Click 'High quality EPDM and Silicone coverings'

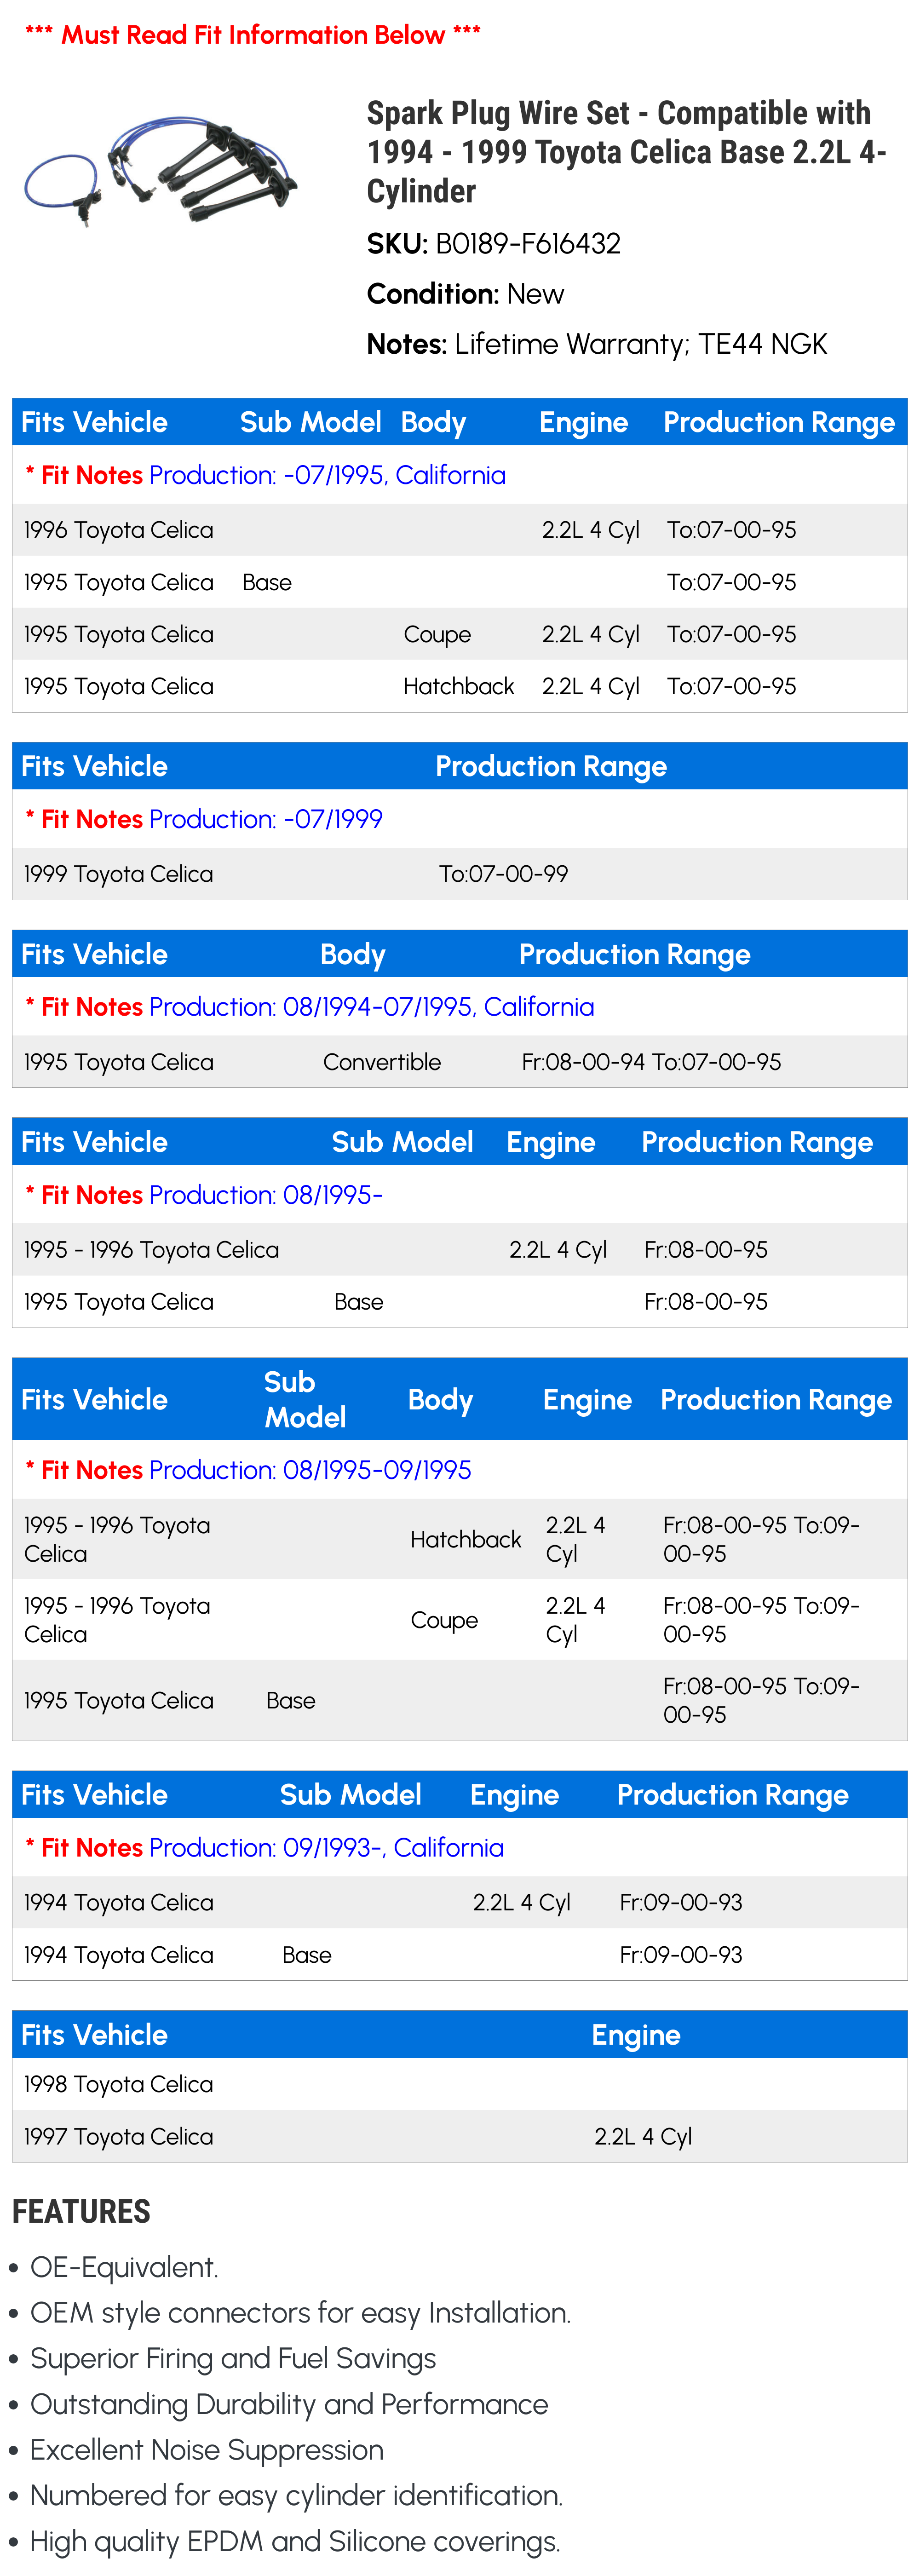[x=295, y=2541]
